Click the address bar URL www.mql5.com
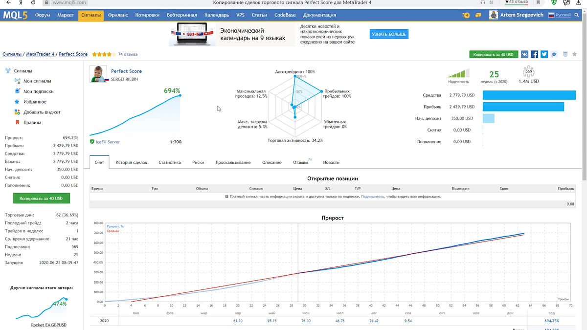The width and height of the screenshot is (587, 330). pyautogui.click(x=69, y=2)
